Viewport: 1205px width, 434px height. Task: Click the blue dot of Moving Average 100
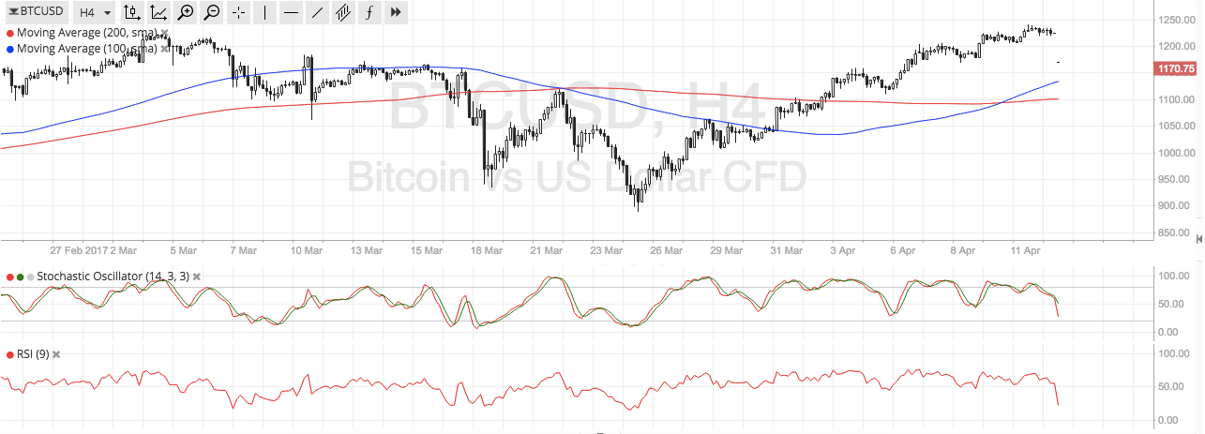point(9,48)
